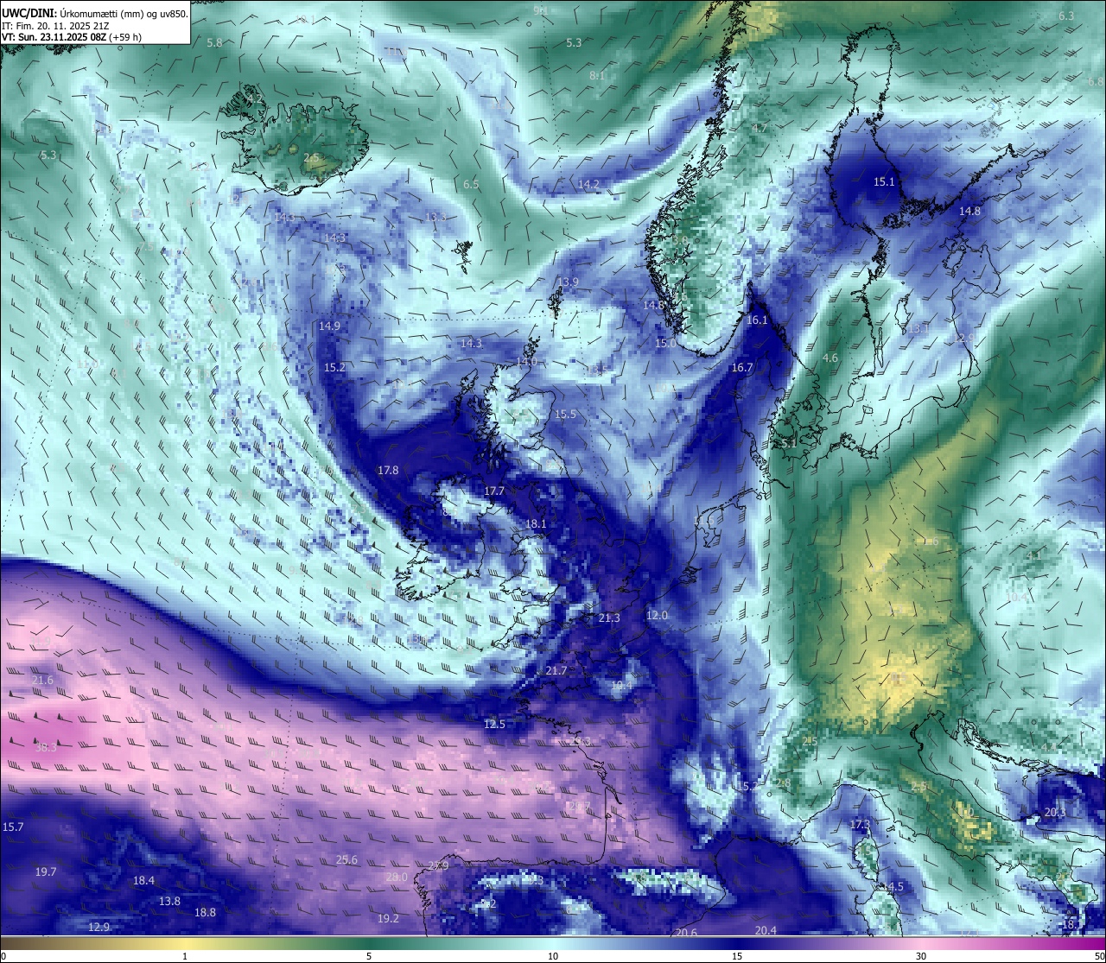The image size is (1106, 963).
Task: Click the "50" tick label at the scale end
Action: coord(1099,956)
